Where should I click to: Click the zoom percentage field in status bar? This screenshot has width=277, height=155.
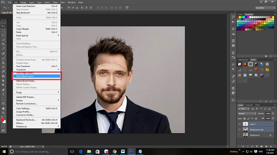tap(4, 146)
